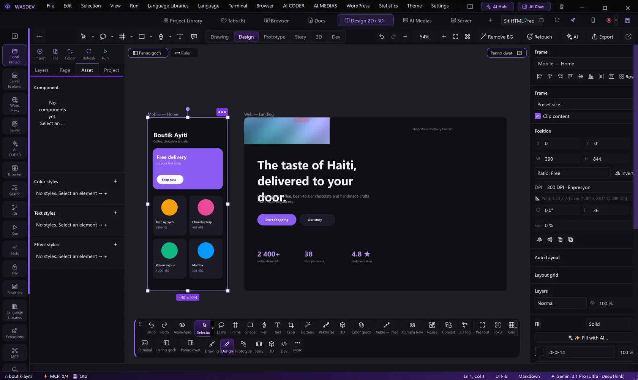The height and width of the screenshot is (380, 638).
Task: Open the AI Hub button
Action: tap(497, 6)
